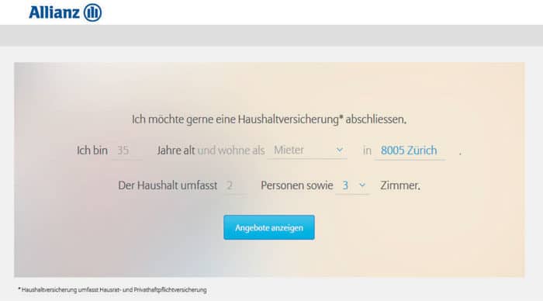Viewport: 543px width, 301px height.
Task: Click the text 'Jahre alt'
Action: [x=175, y=150]
